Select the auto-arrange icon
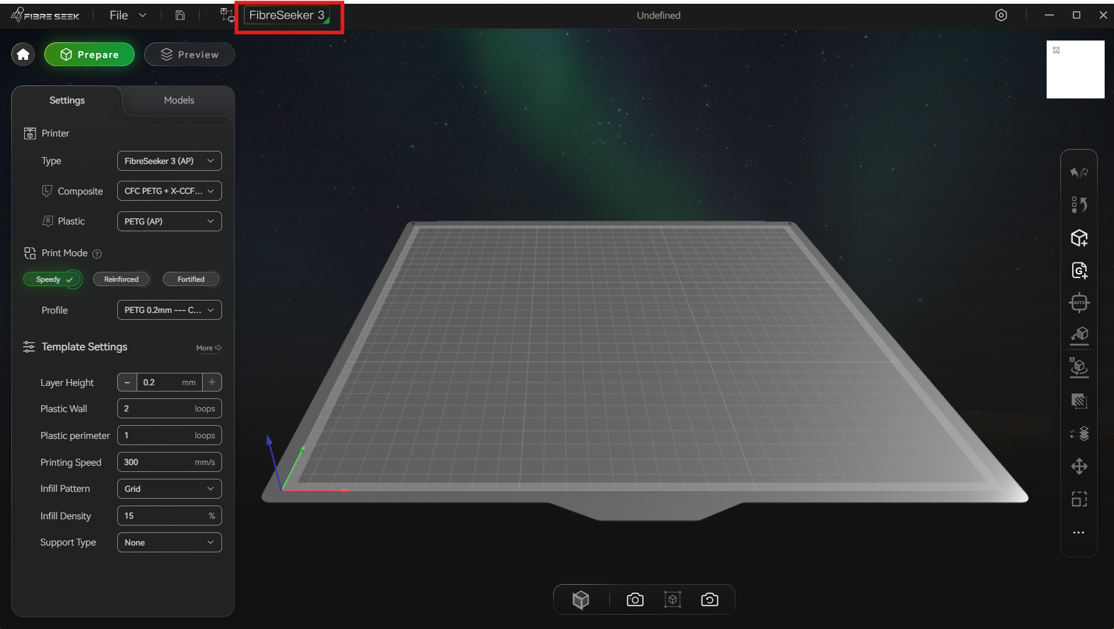Viewport: 1114px width, 629px height. [x=1079, y=303]
